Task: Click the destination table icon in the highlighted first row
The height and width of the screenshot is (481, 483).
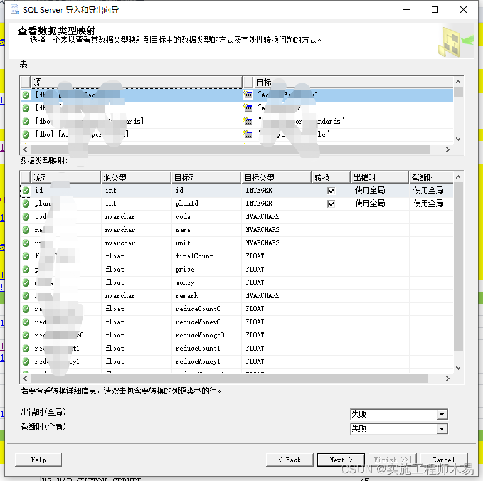Action: [x=248, y=95]
